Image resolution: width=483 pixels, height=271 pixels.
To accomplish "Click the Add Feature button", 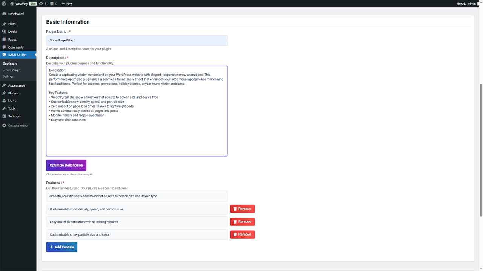I will pos(62,247).
